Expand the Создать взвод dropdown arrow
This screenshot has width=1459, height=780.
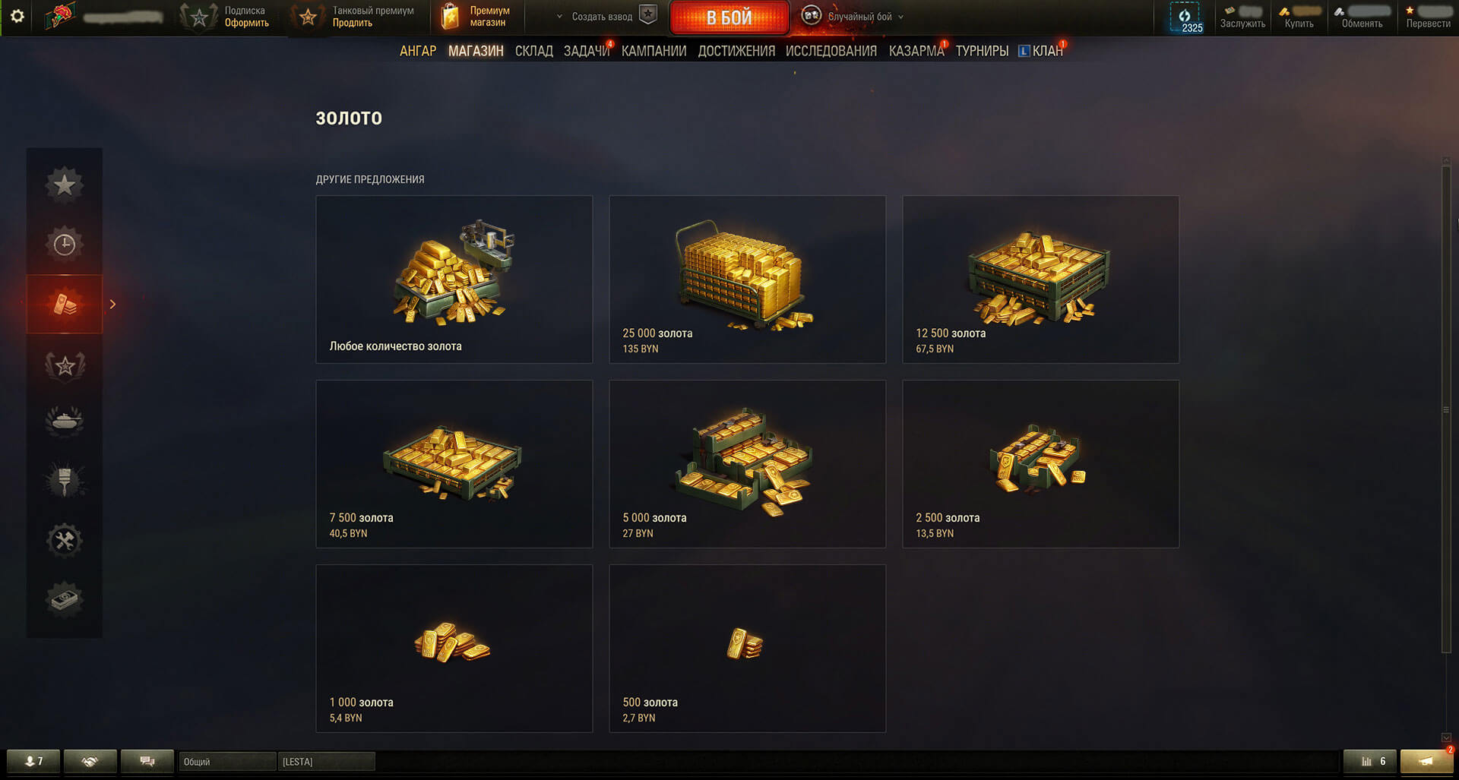pos(559,16)
